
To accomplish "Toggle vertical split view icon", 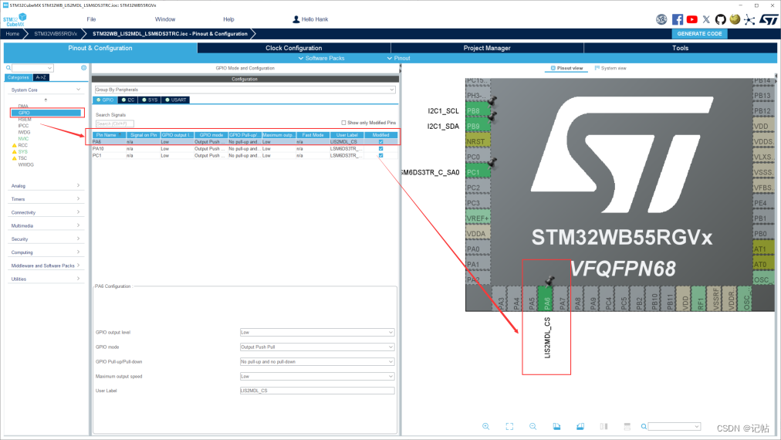I will (x=603, y=427).
